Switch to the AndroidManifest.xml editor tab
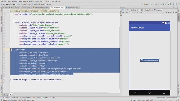Viewport: 180px width, 101px height. [x=41, y=7]
